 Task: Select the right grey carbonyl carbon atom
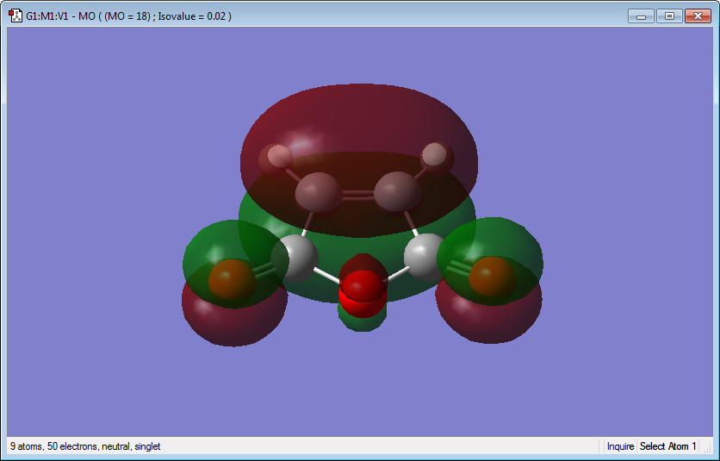[426, 257]
